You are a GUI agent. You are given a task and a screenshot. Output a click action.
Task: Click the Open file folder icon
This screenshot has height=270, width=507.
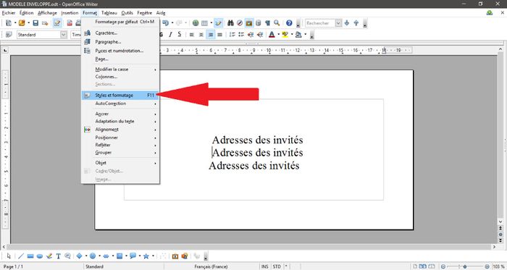(x=22, y=23)
